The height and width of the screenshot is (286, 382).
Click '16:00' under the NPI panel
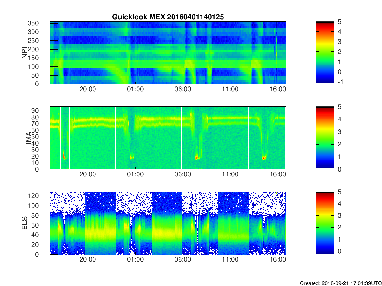[x=278, y=89]
